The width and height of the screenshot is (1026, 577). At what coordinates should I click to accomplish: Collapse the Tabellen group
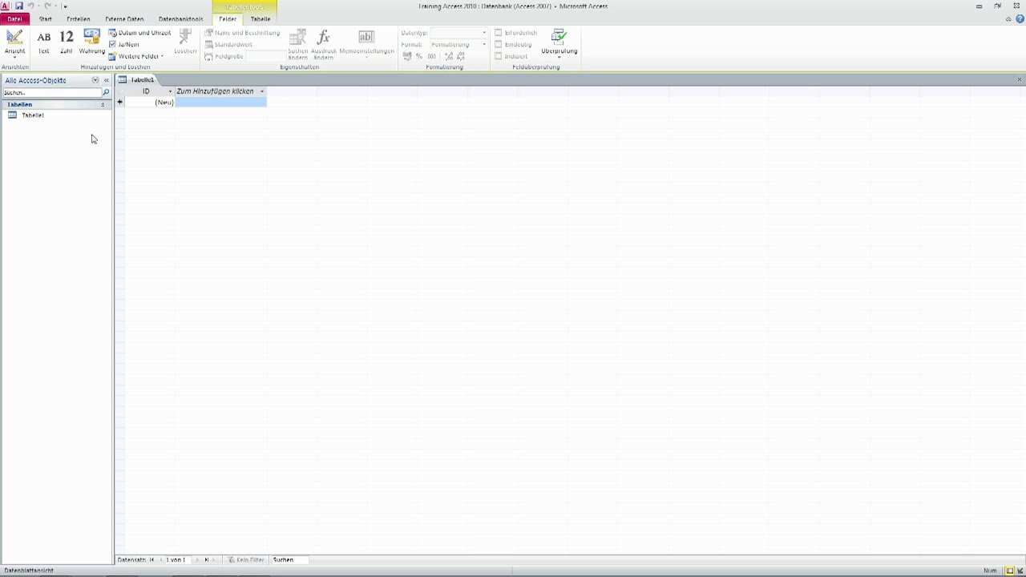click(102, 105)
